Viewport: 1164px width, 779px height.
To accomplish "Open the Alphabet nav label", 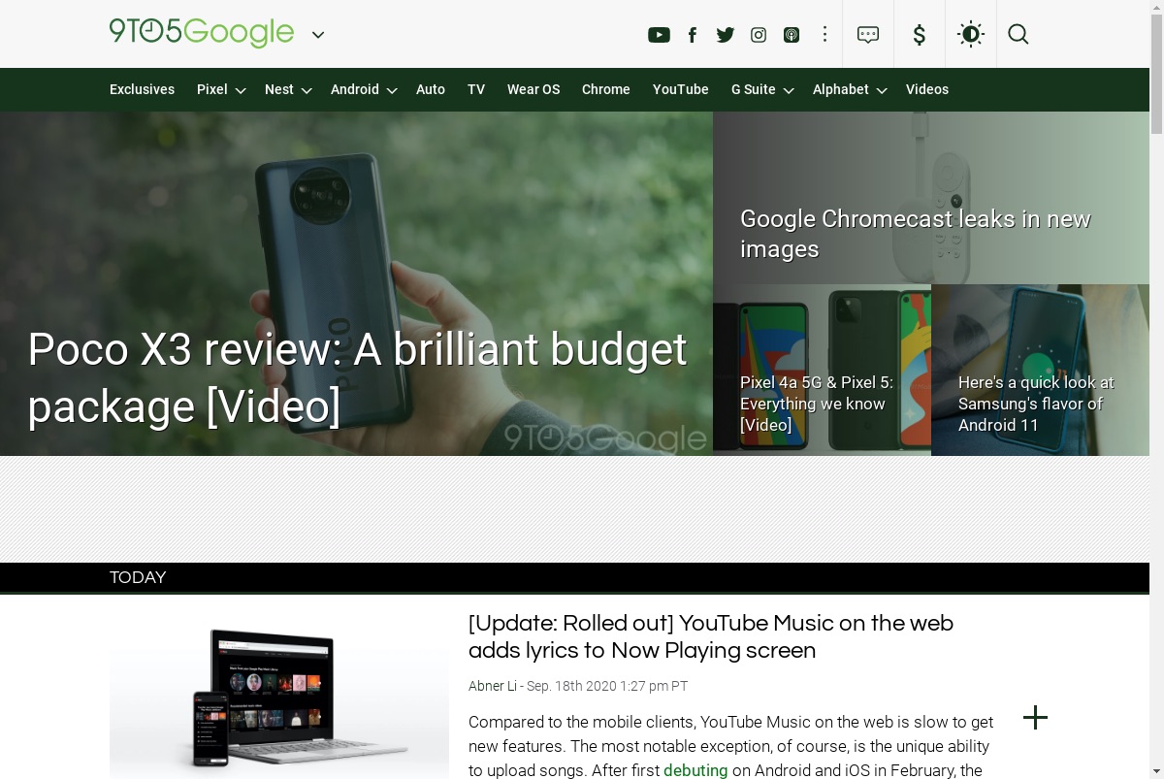I will point(841,89).
